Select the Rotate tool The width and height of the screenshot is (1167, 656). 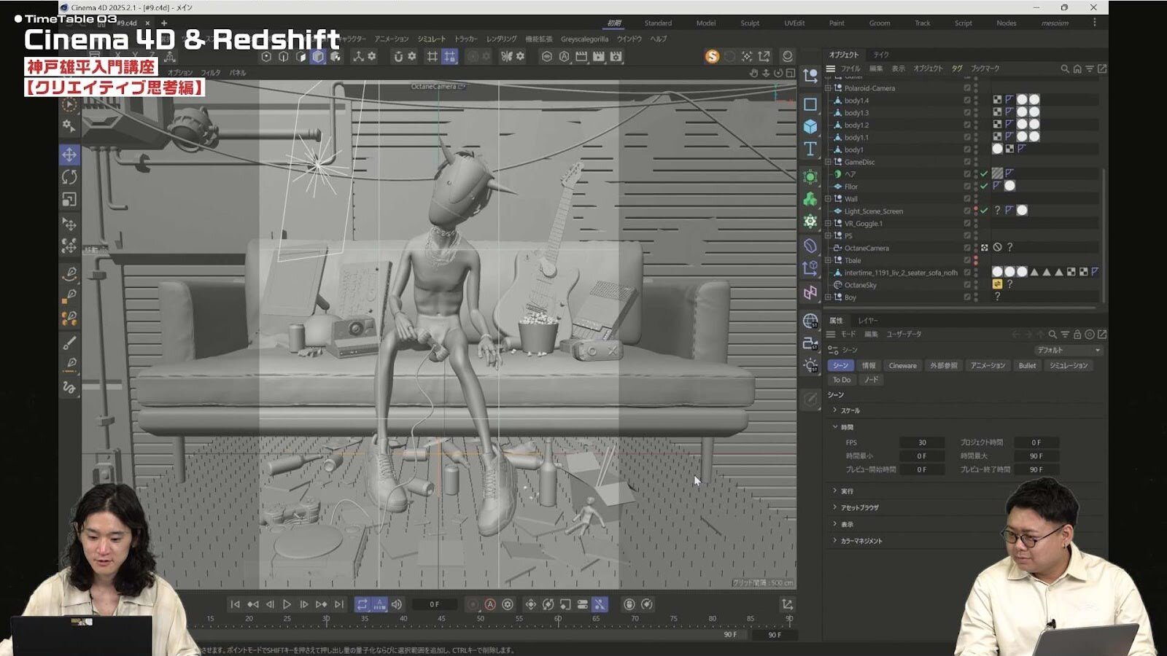(69, 177)
